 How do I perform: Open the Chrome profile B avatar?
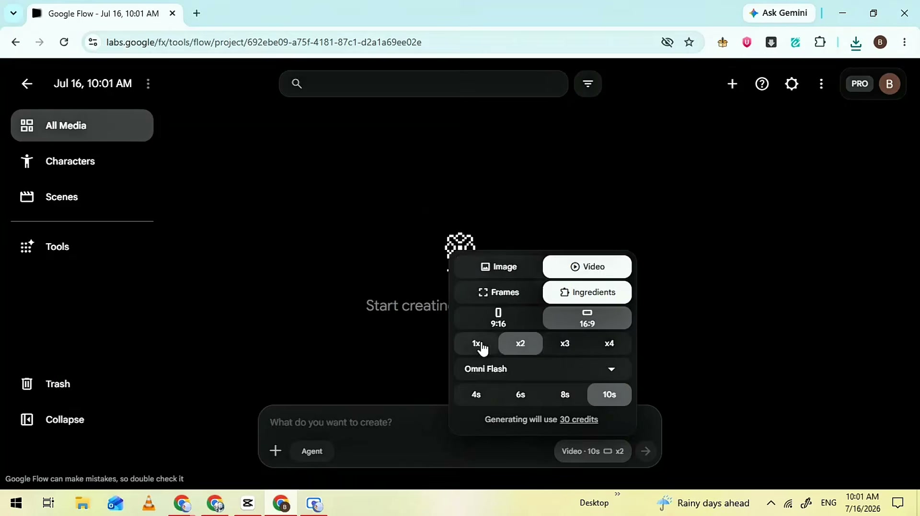pyautogui.click(x=880, y=42)
